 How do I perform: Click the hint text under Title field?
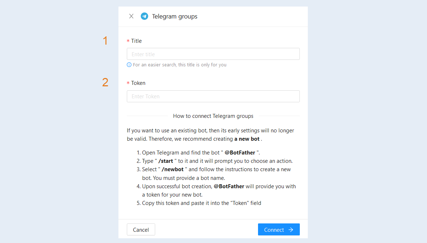[180, 65]
